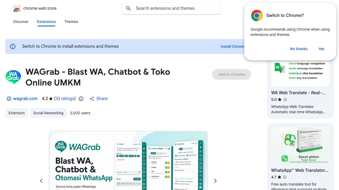Open the Discover tab

tap(21, 22)
